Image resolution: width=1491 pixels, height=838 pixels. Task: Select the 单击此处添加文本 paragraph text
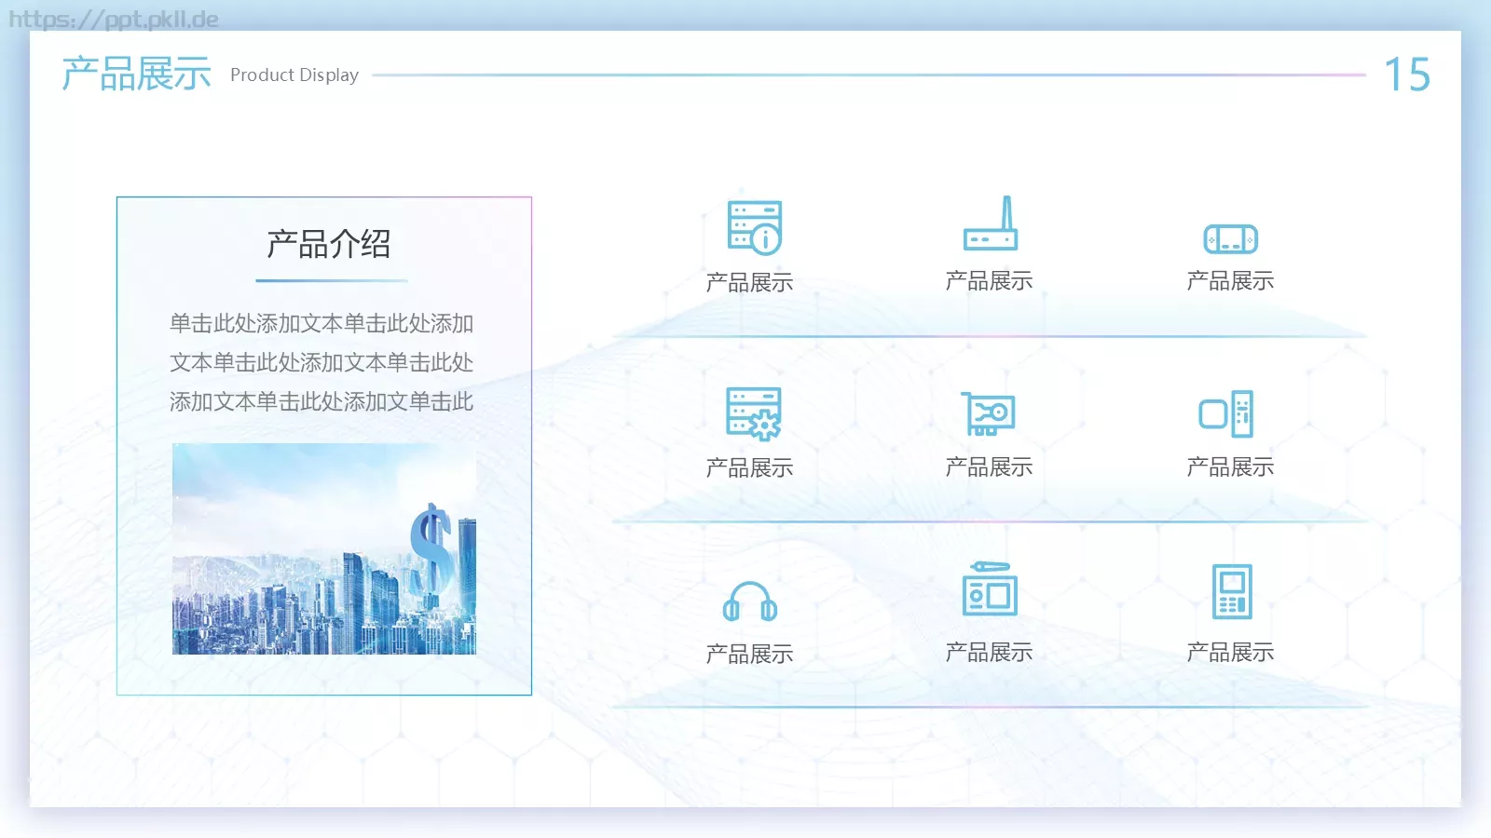click(321, 362)
